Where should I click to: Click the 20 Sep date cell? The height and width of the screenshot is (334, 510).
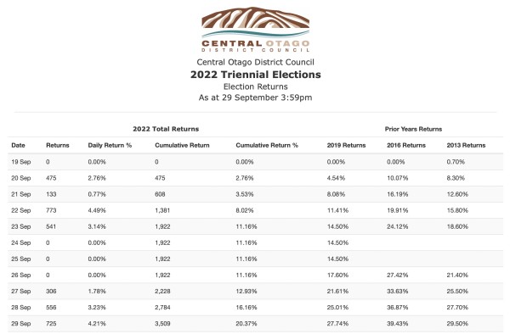[x=20, y=178]
